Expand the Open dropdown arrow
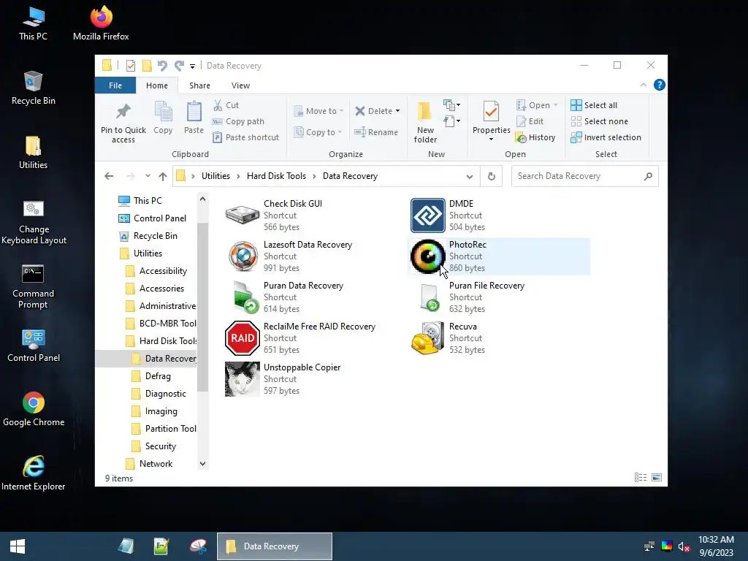The image size is (748, 561). pos(555,105)
